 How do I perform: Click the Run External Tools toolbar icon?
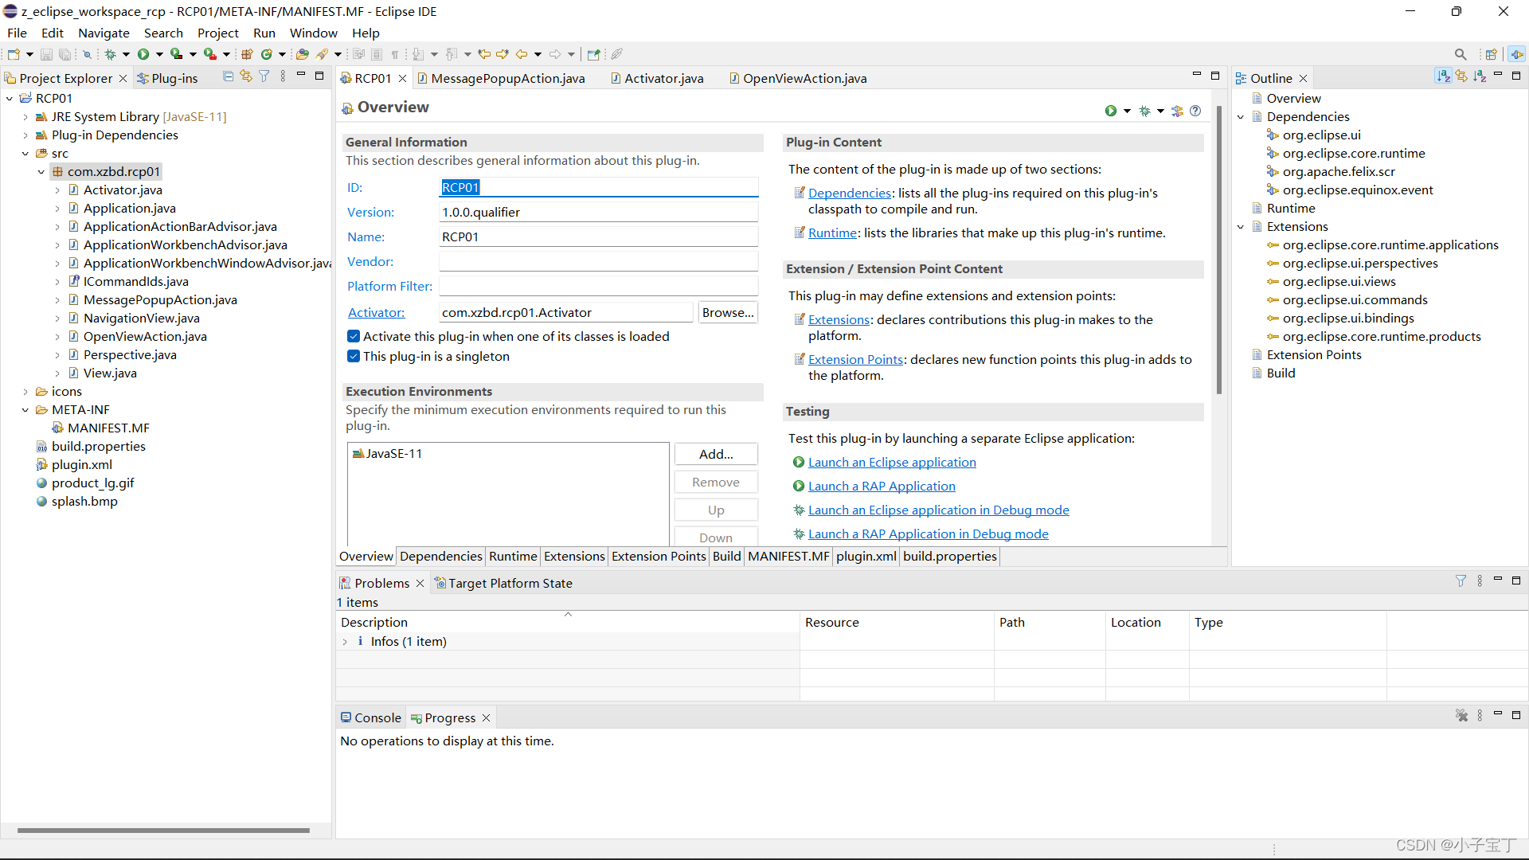pyautogui.click(x=210, y=54)
